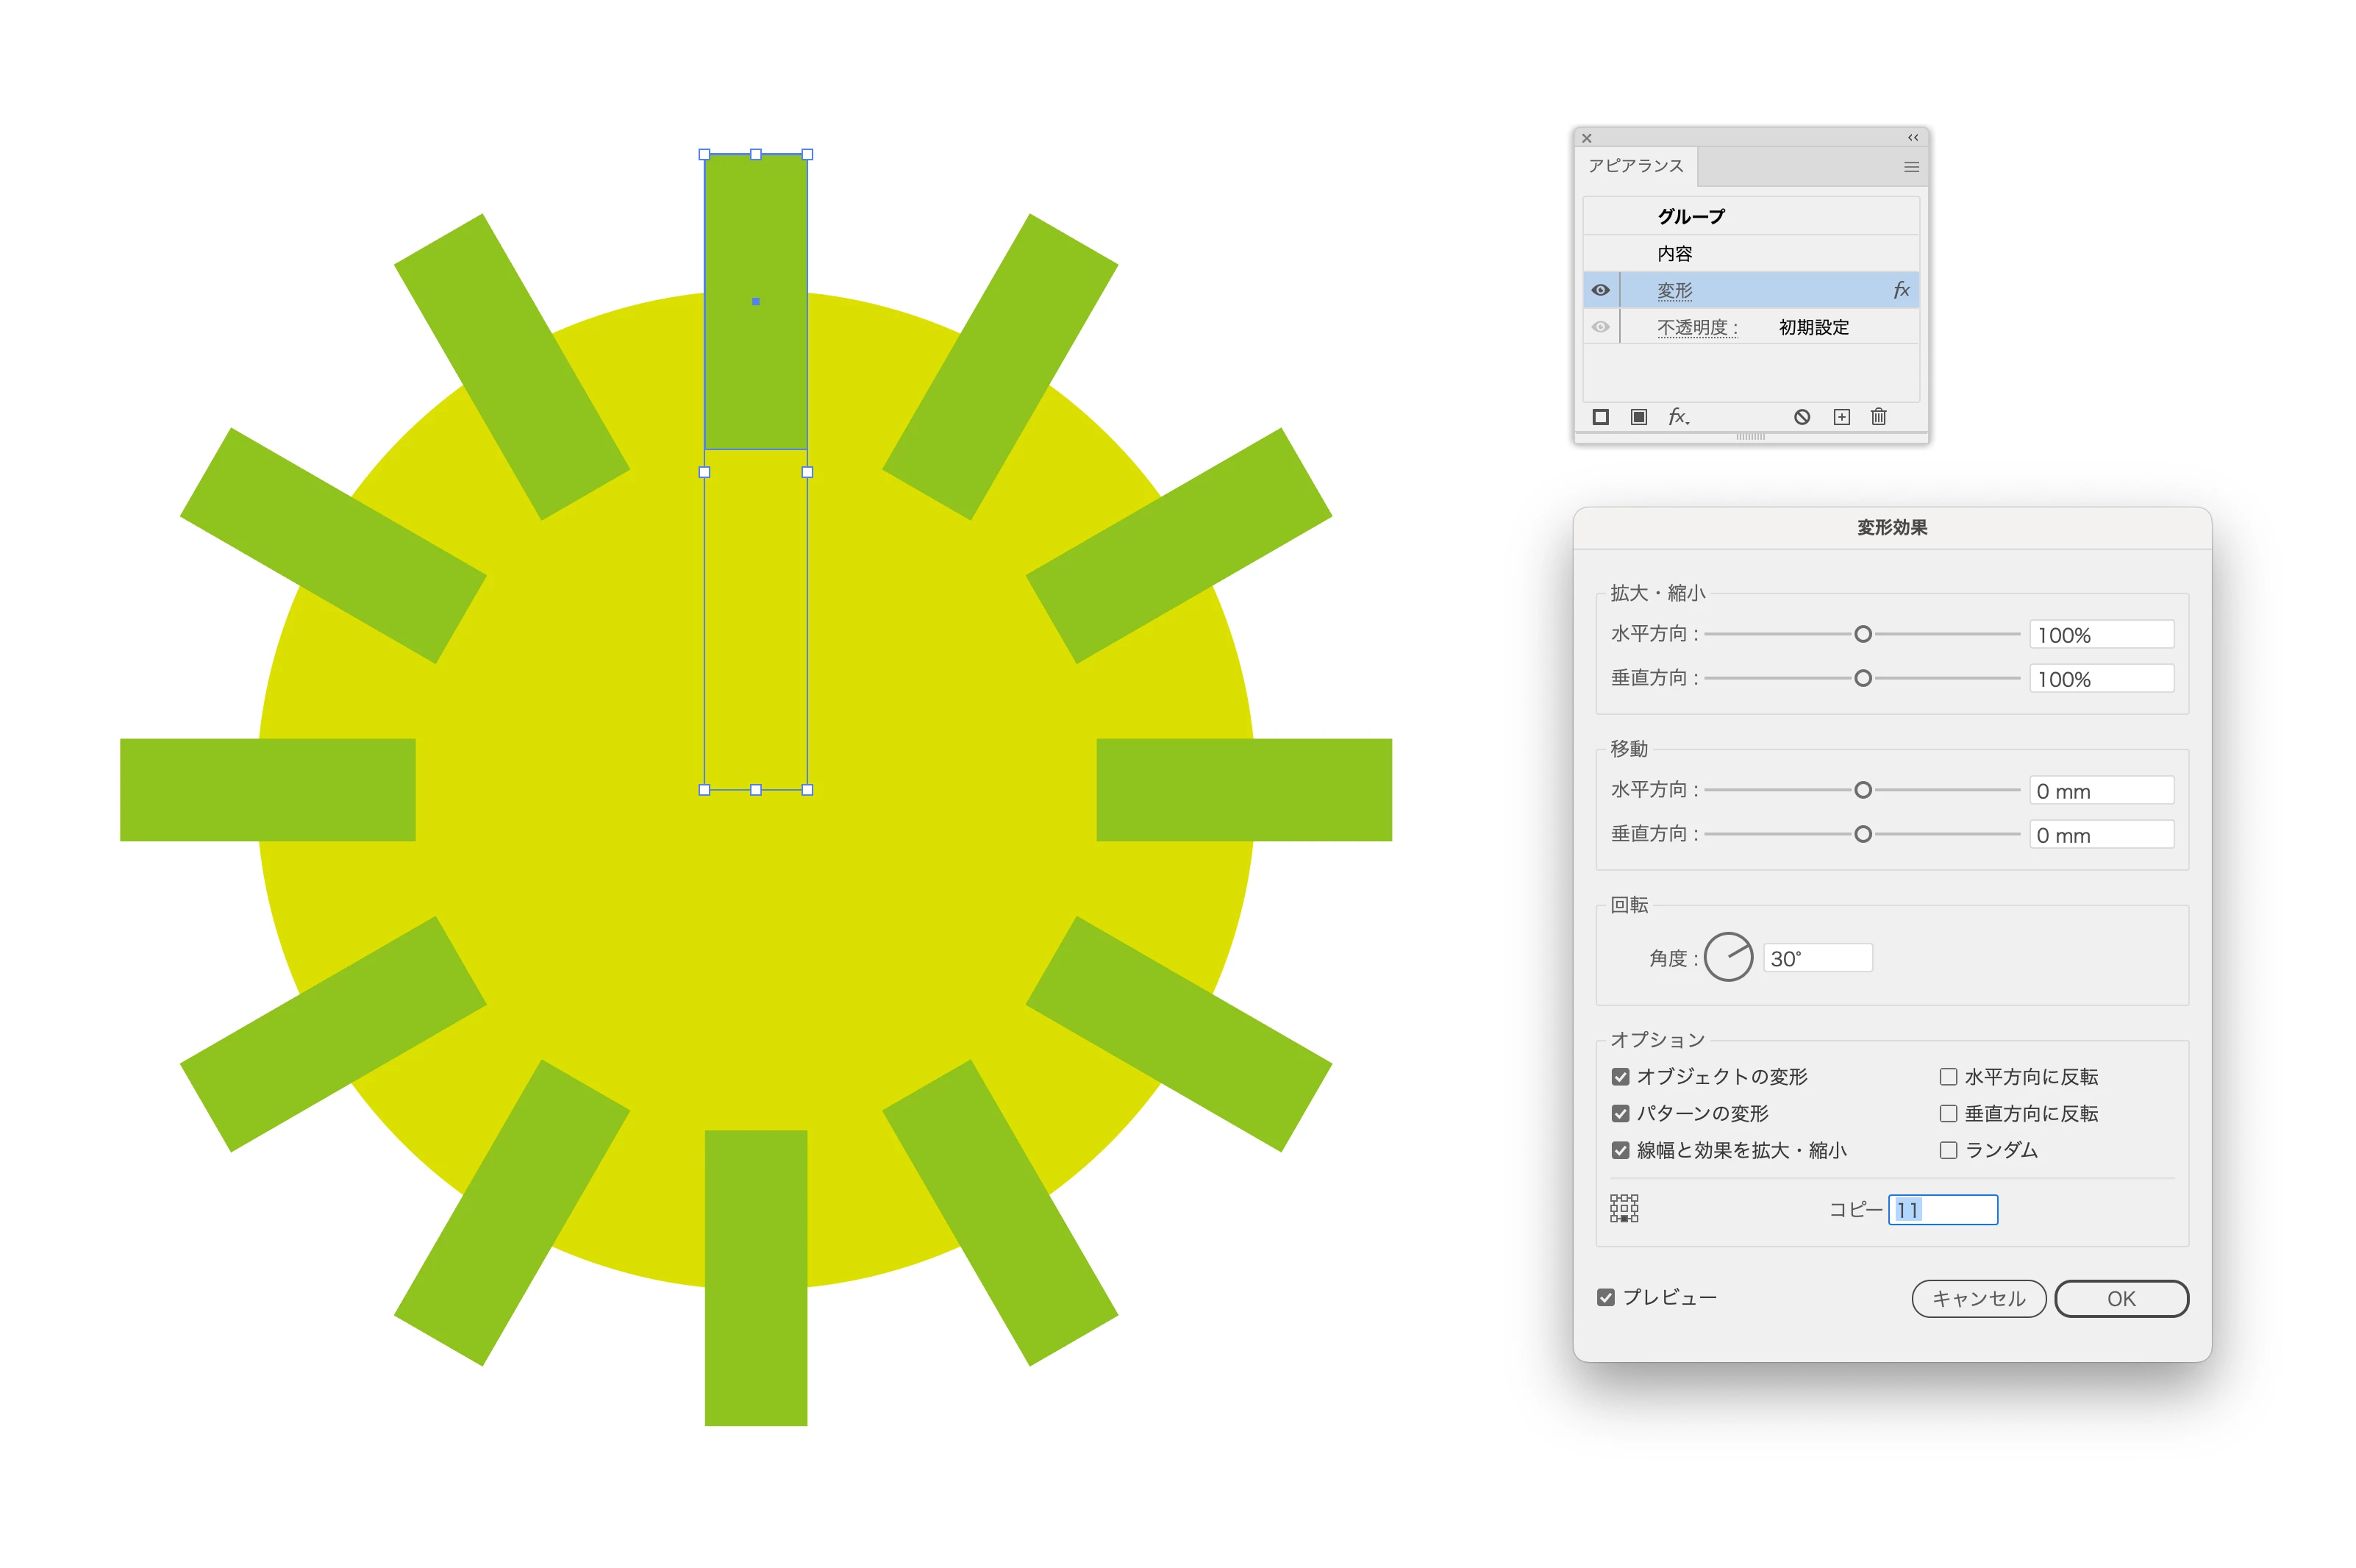Click the 移動 水平方向 slider handle

click(x=1862, y=790)
